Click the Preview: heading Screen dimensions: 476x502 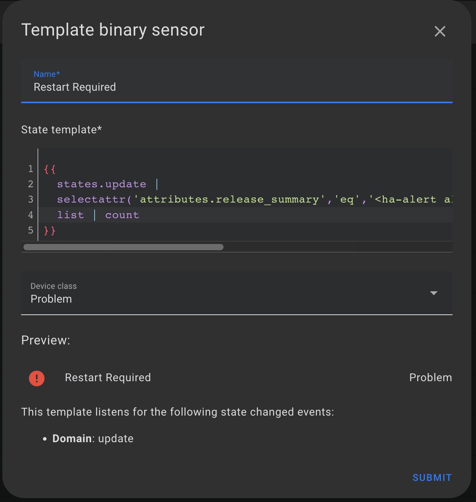45,340
